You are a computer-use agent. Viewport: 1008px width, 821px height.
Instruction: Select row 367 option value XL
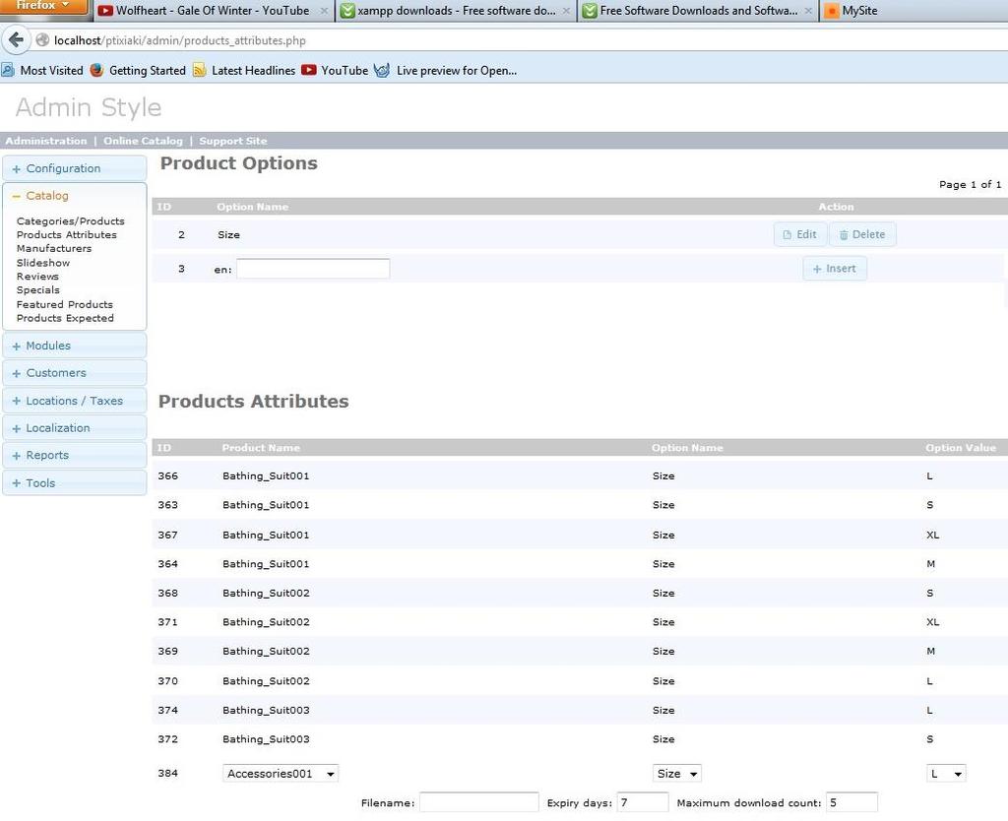pyautogui.click(x=933, y=535)
